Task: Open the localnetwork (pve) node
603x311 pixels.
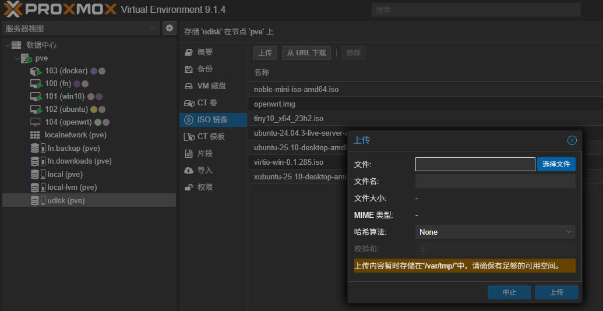Action: 75,135
